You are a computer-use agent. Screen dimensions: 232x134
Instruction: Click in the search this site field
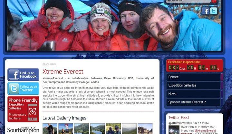tap(188, 1)
